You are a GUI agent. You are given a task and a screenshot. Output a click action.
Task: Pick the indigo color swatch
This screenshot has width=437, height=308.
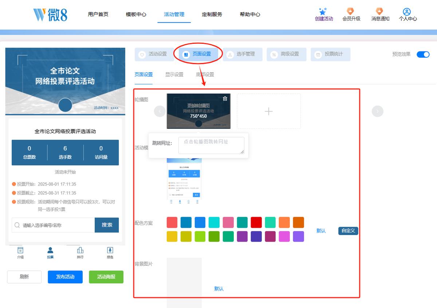256,236
